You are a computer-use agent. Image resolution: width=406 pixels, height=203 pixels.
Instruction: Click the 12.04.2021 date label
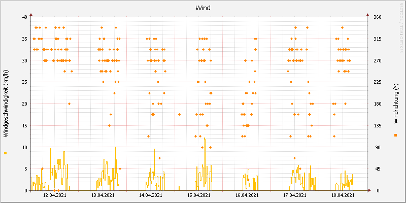click(x=54, y=195)
